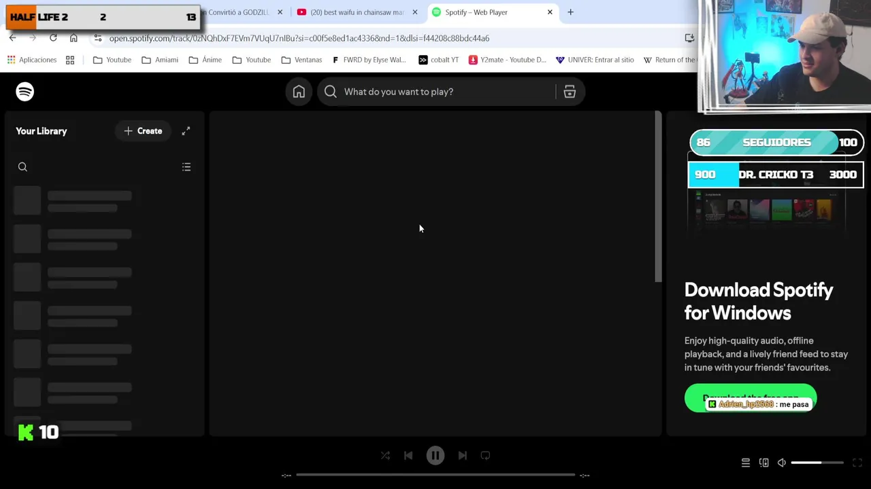This screenshot has width=871, height=489.
Task: Mute the volume
Action: click(x=782, y=463)
